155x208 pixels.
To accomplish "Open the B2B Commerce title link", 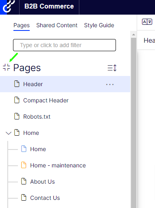I will (49, 6).
